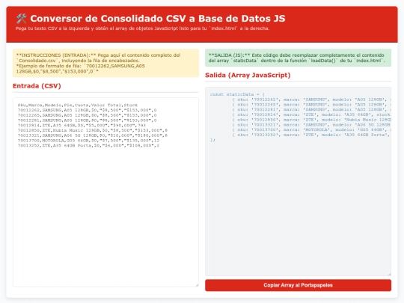Click the 'Salida (Array JavaScript)' heading

tap(248, 75)
